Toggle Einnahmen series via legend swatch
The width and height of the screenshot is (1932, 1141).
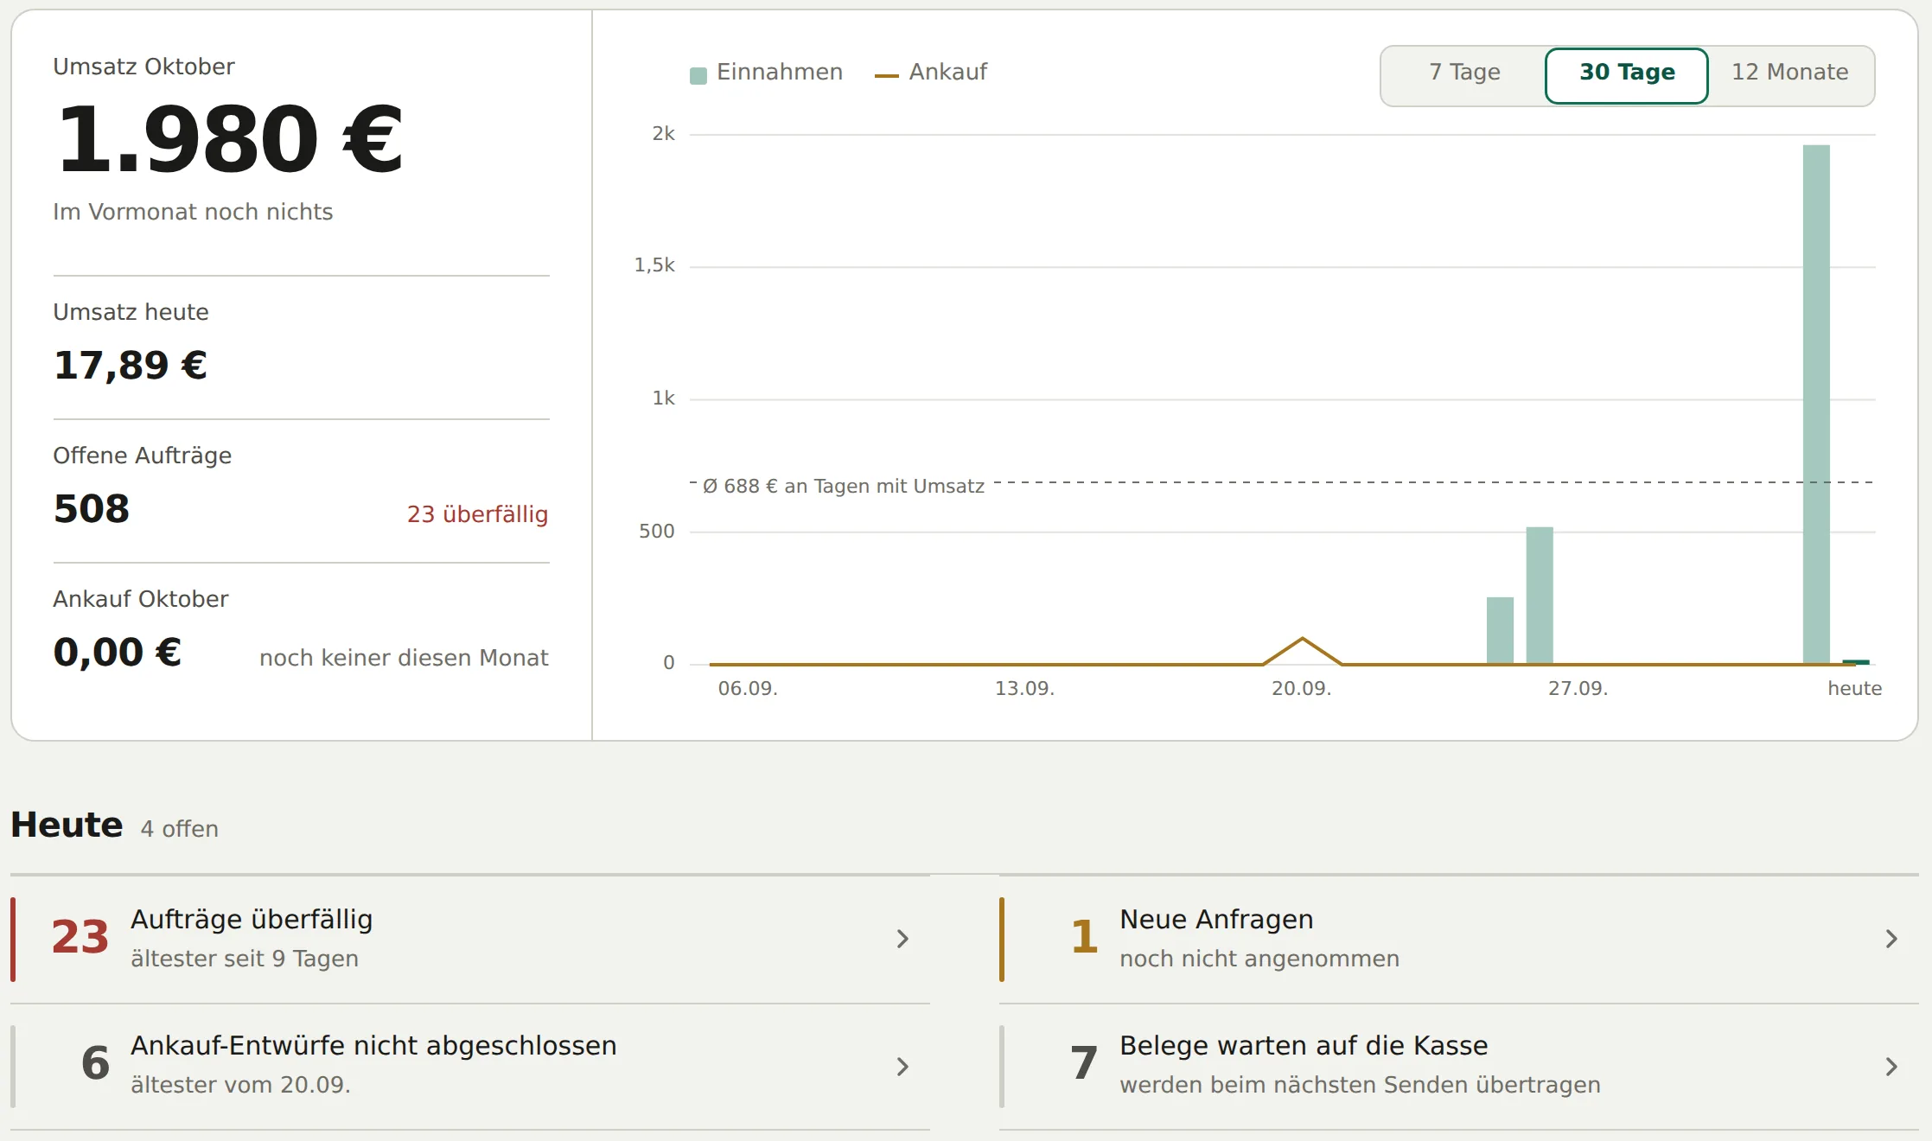pyautogui.click(x=698, y=75)
